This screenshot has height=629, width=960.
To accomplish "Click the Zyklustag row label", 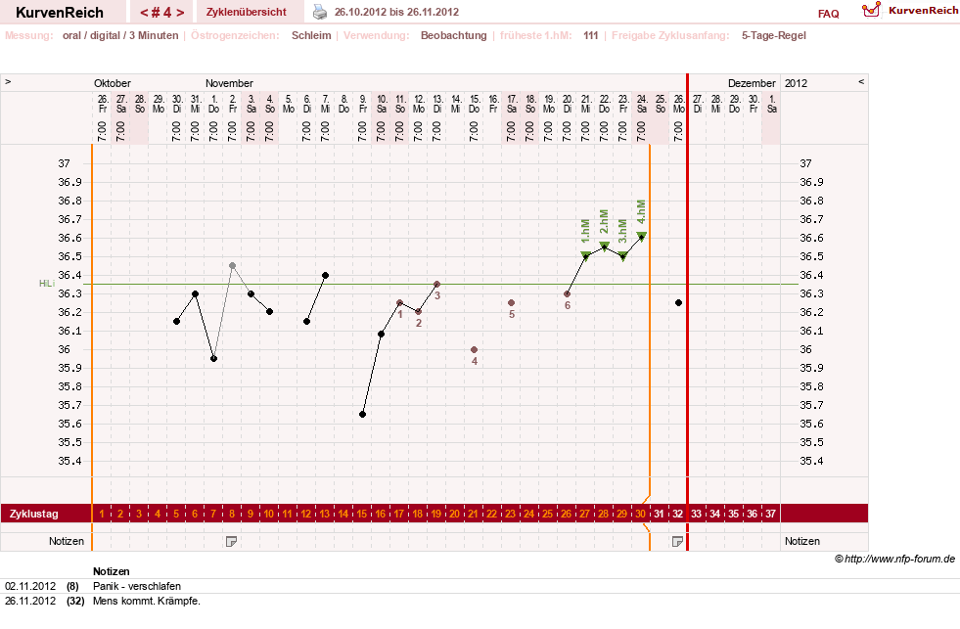I will tap(34, 514).
